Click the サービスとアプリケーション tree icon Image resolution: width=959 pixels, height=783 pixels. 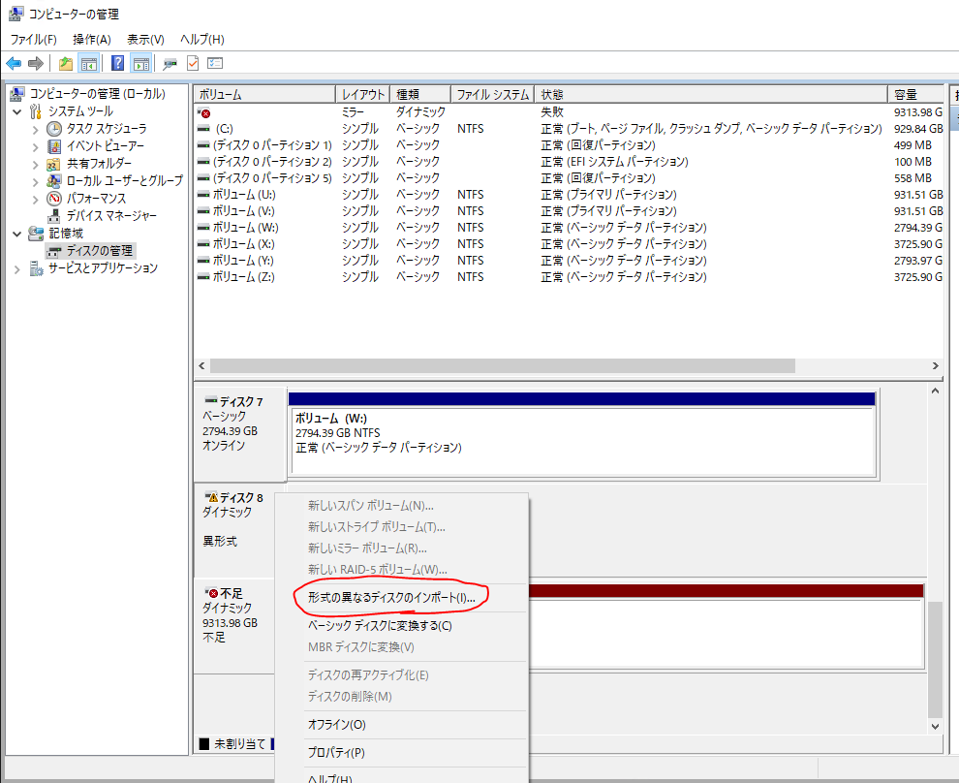(x=36, y=267)
